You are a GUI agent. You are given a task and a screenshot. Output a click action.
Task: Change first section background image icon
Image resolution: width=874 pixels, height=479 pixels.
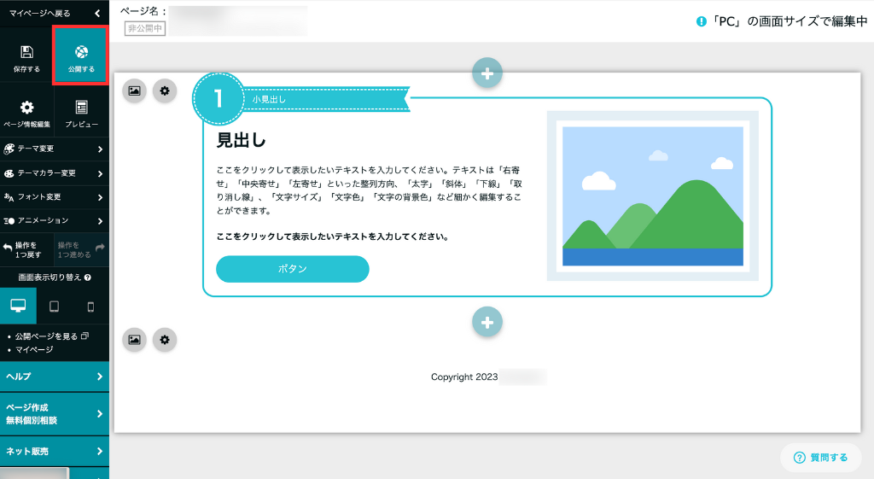point(134,91)
